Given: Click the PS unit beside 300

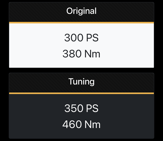Looking at the screenshot, I should [x=92, y=38].
